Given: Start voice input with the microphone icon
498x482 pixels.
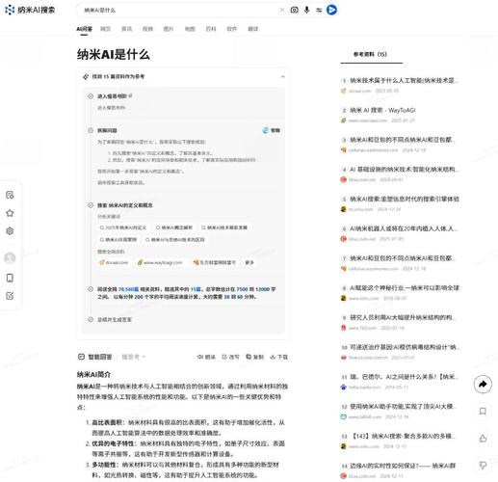Looking at the screenshot, I should (x=306, y=10).
